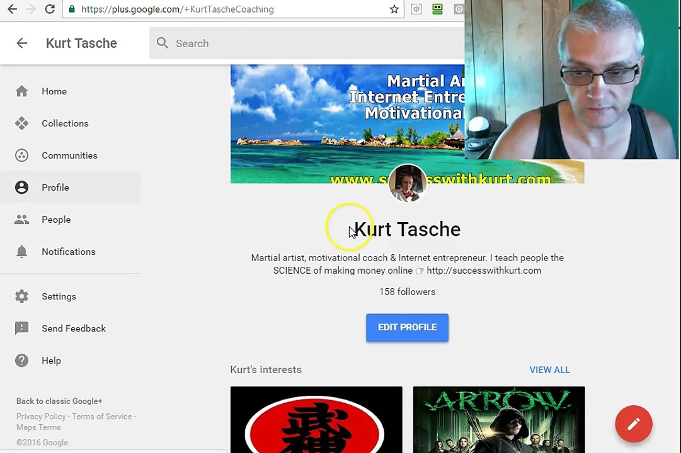This screenshot has height=453, width=681.
Task: Open the Privacy Policy link
Action: pos(41,417)
